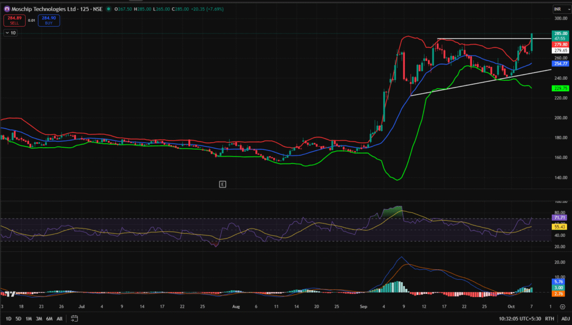
Task: Open the INR currency dropdown
Action: pyautogui.click(x=558, y=9)
